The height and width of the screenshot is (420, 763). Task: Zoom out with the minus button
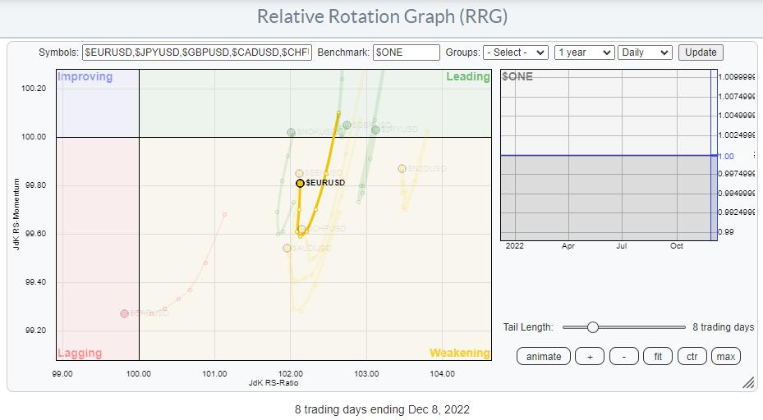pyautogui.click(x=624, y=356)
